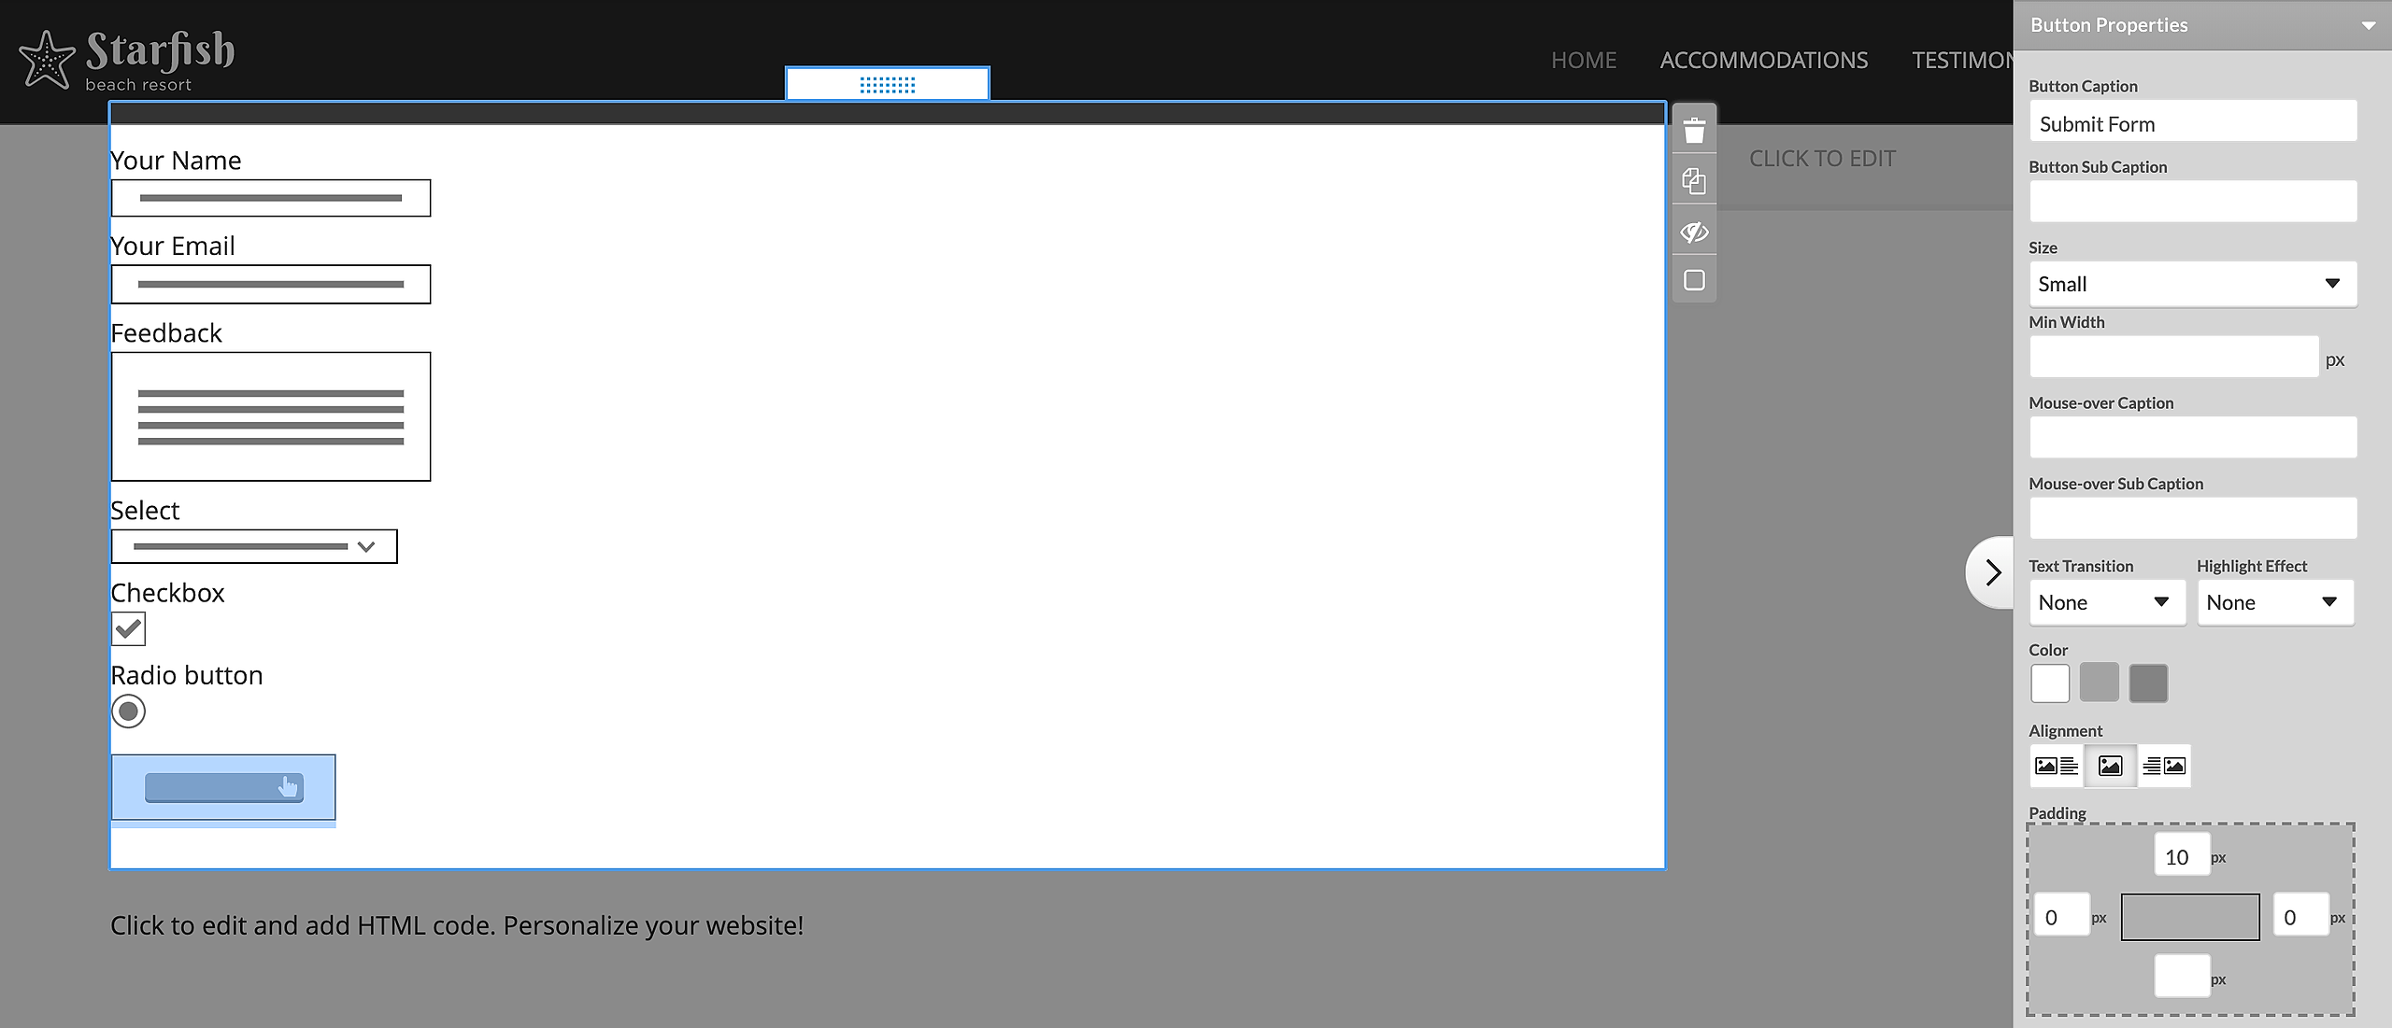Select the Radio button form element
2392x1028 pixels.
click(129, 711)
